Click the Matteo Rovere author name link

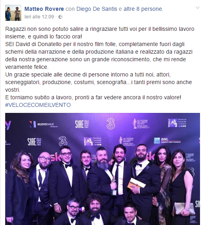click(x=44, y=9)
